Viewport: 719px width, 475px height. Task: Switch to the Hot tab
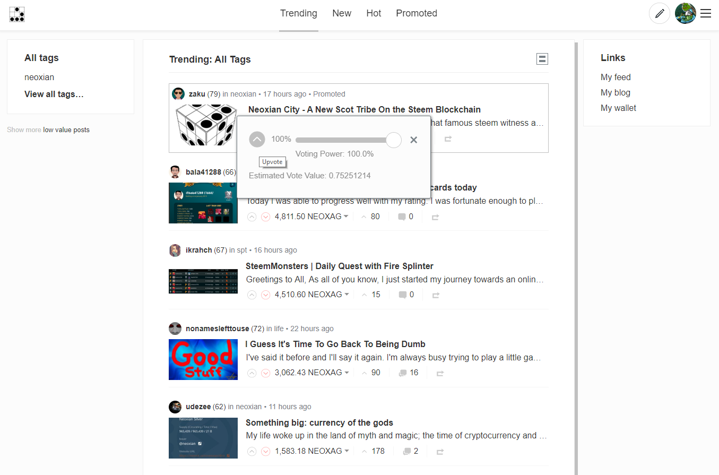(x=374, y=13)
